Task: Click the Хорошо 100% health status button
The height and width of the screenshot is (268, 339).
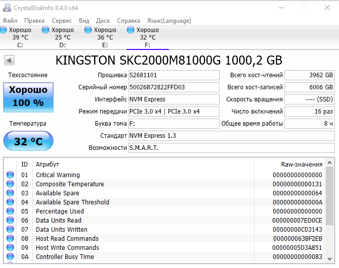Action: 28,96
